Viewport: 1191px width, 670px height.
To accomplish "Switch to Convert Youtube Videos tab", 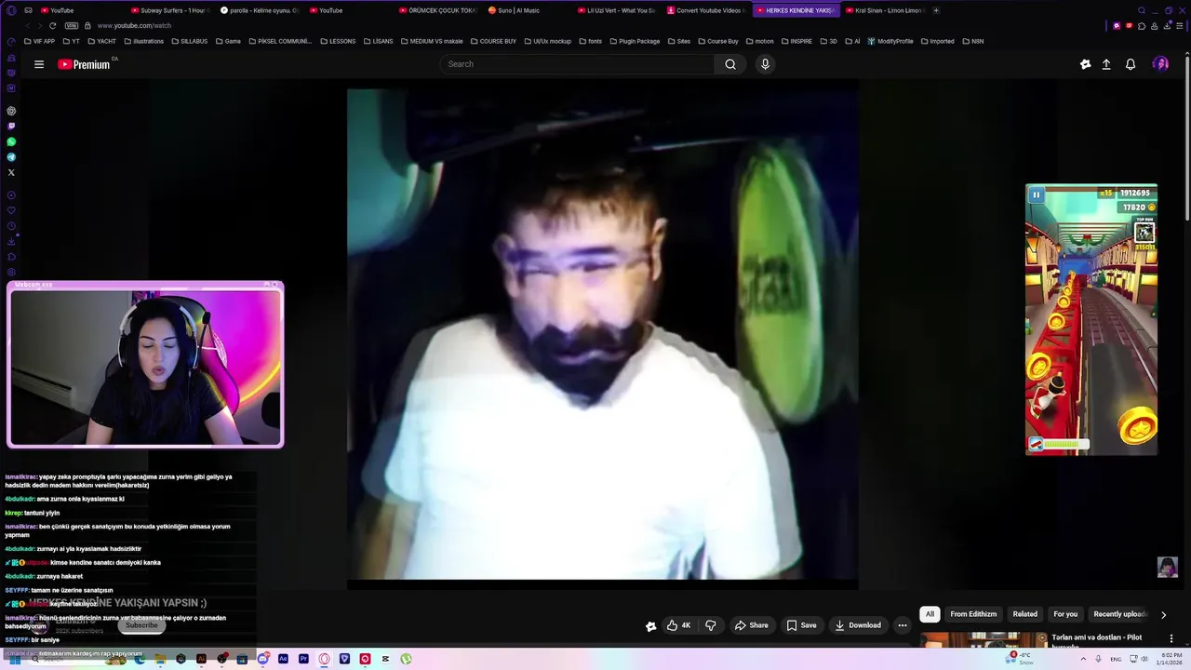I will 705,10.
